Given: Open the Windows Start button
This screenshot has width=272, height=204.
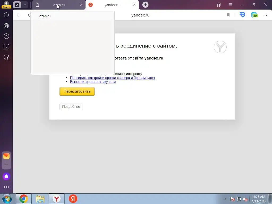Looking at the screenshot, I should coord(7,199).
